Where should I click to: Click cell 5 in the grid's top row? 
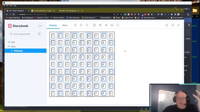pyautogui.click(x=82, y=36)
